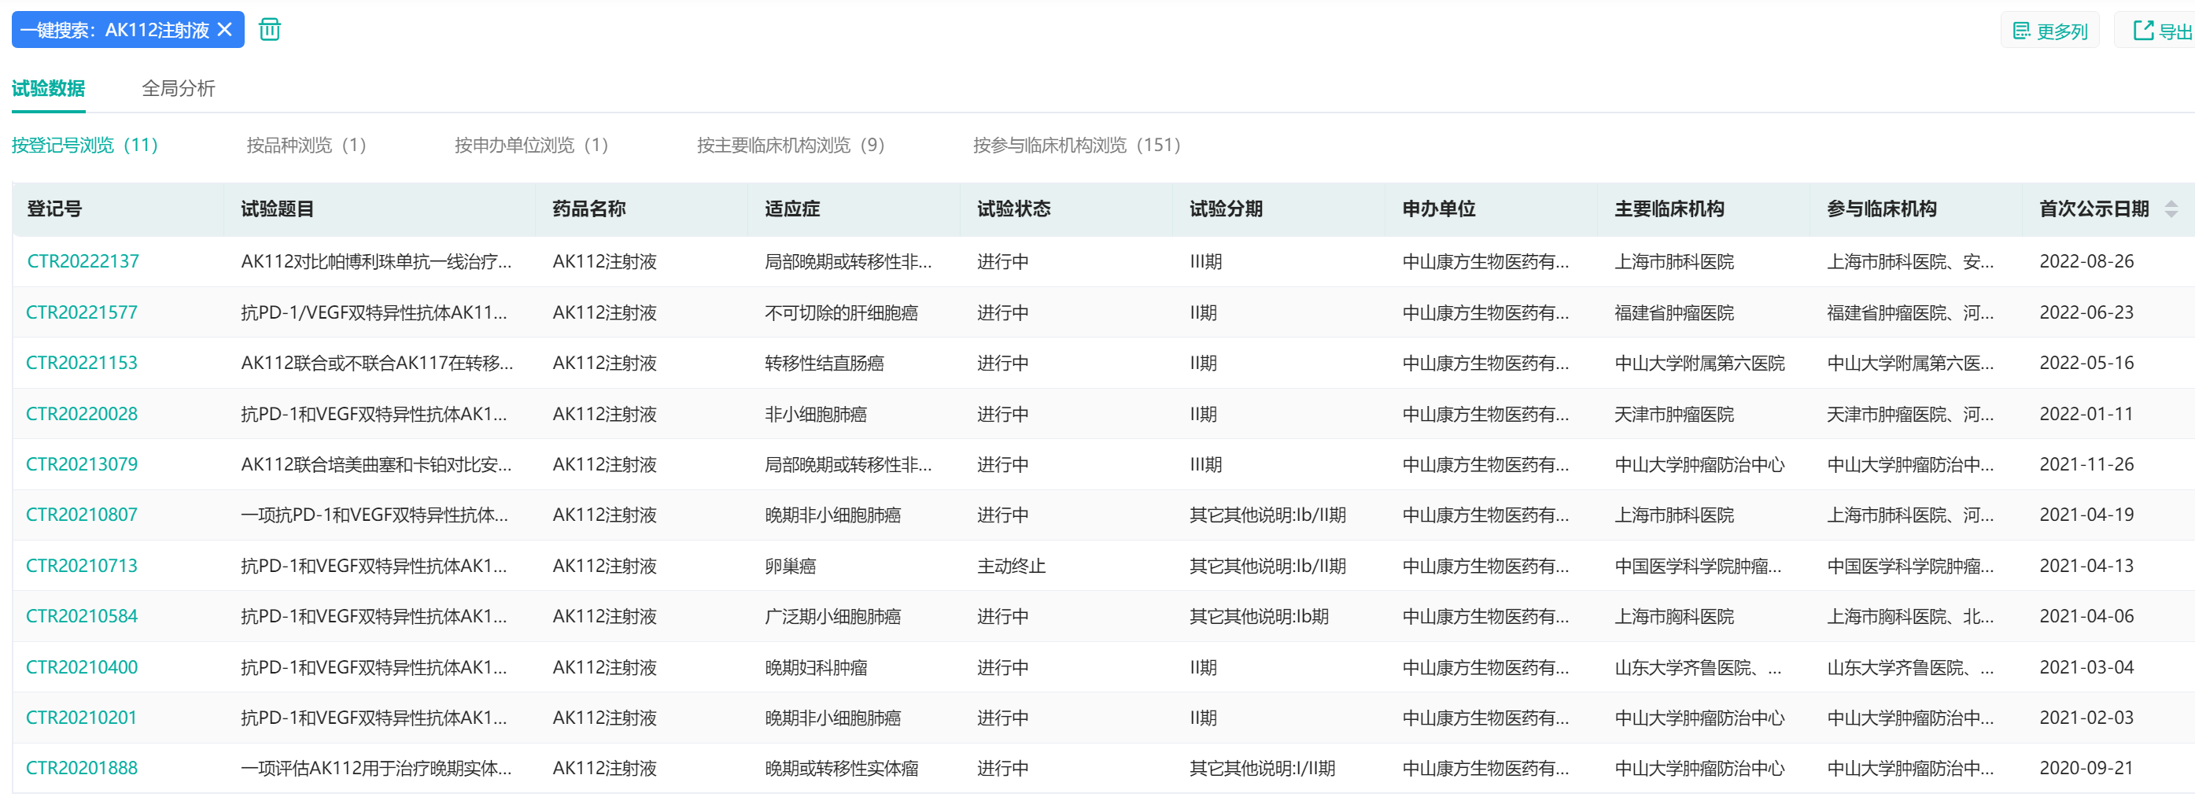Viewport: 2195px width, 812px height.
Task: Select 按品种浏览 (1) view
Action: point(307,146)
